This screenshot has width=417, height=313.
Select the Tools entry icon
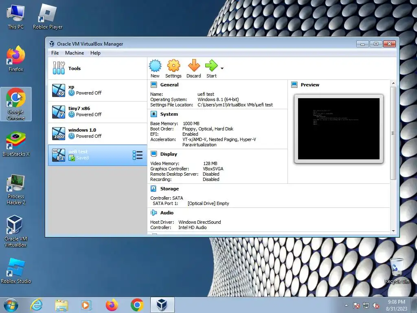[x=59, y=68]
